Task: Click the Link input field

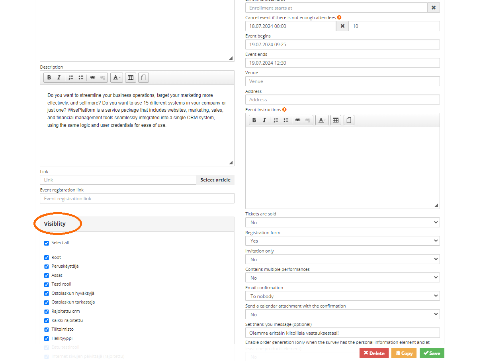Action: pyautogui.click(x=118, y=180)
